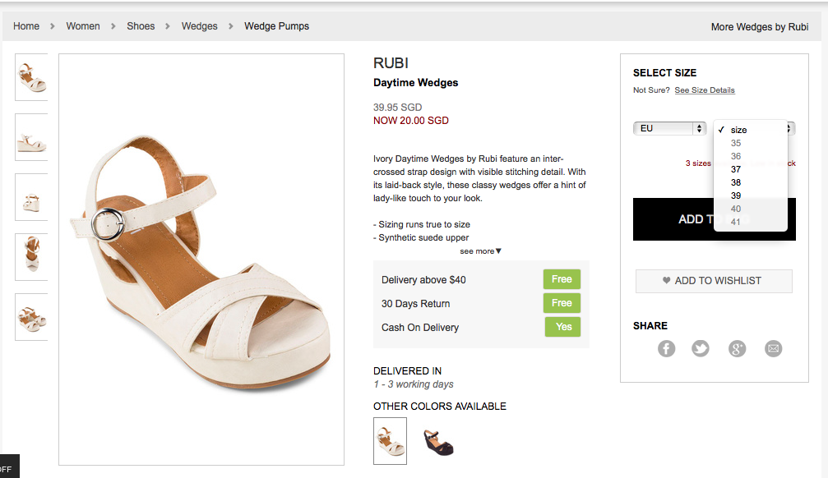828x478 pixels.
Task: Click the original 39.95 SGD price
Action: (398, 108)
